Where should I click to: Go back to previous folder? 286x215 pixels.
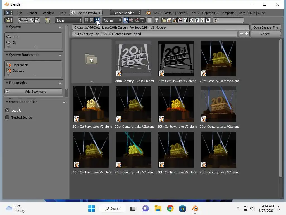(x=21, y=20)
